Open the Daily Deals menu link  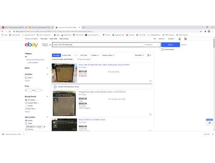tap(44, 39)
